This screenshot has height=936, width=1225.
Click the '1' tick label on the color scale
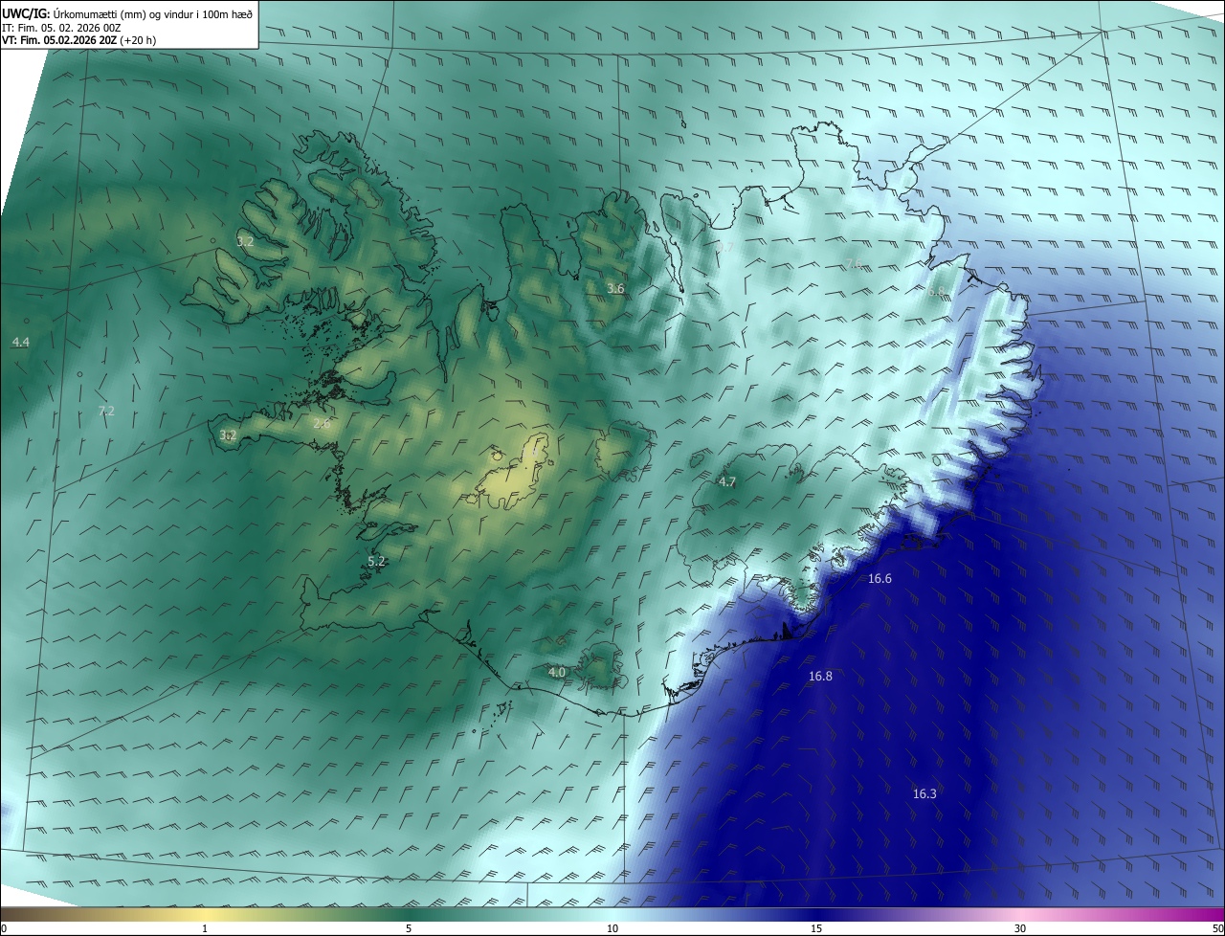click(205, 928)
